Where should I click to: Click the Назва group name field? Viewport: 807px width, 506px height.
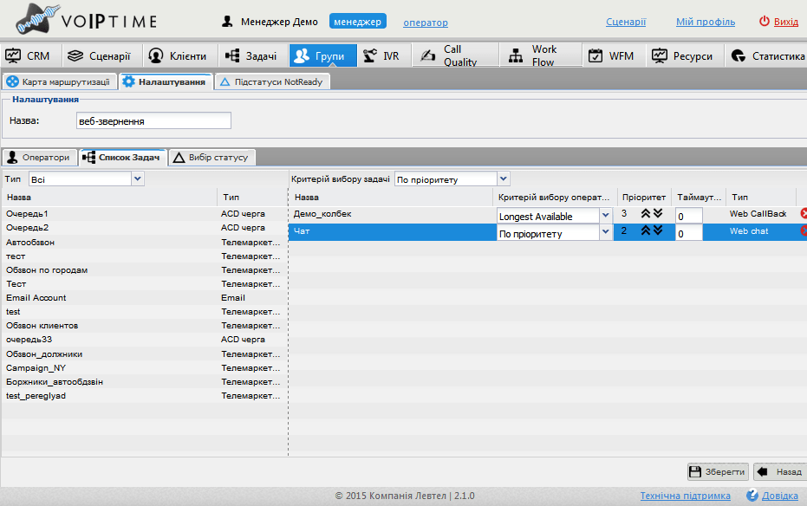[153, 120]
